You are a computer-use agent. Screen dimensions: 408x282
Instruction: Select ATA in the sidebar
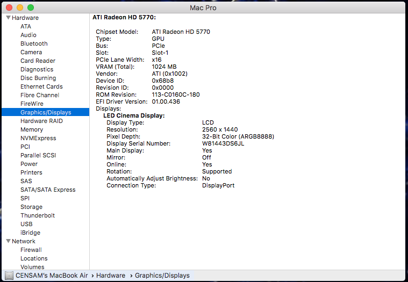click(26, 26)
